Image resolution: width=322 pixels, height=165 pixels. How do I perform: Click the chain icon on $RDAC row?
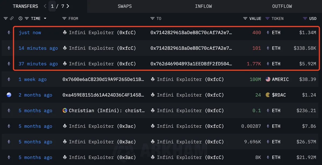pos(9,95)
